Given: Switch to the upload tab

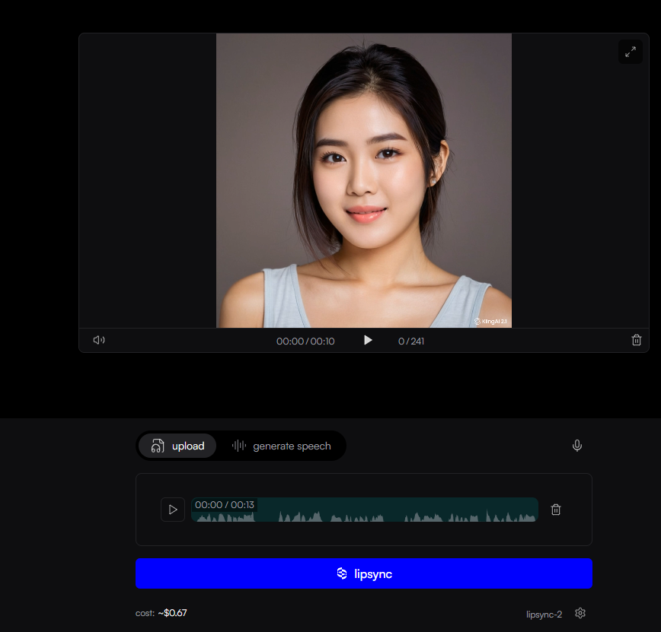Looking at the screenshot, I should pyautogui.click(x=177, y=446).
